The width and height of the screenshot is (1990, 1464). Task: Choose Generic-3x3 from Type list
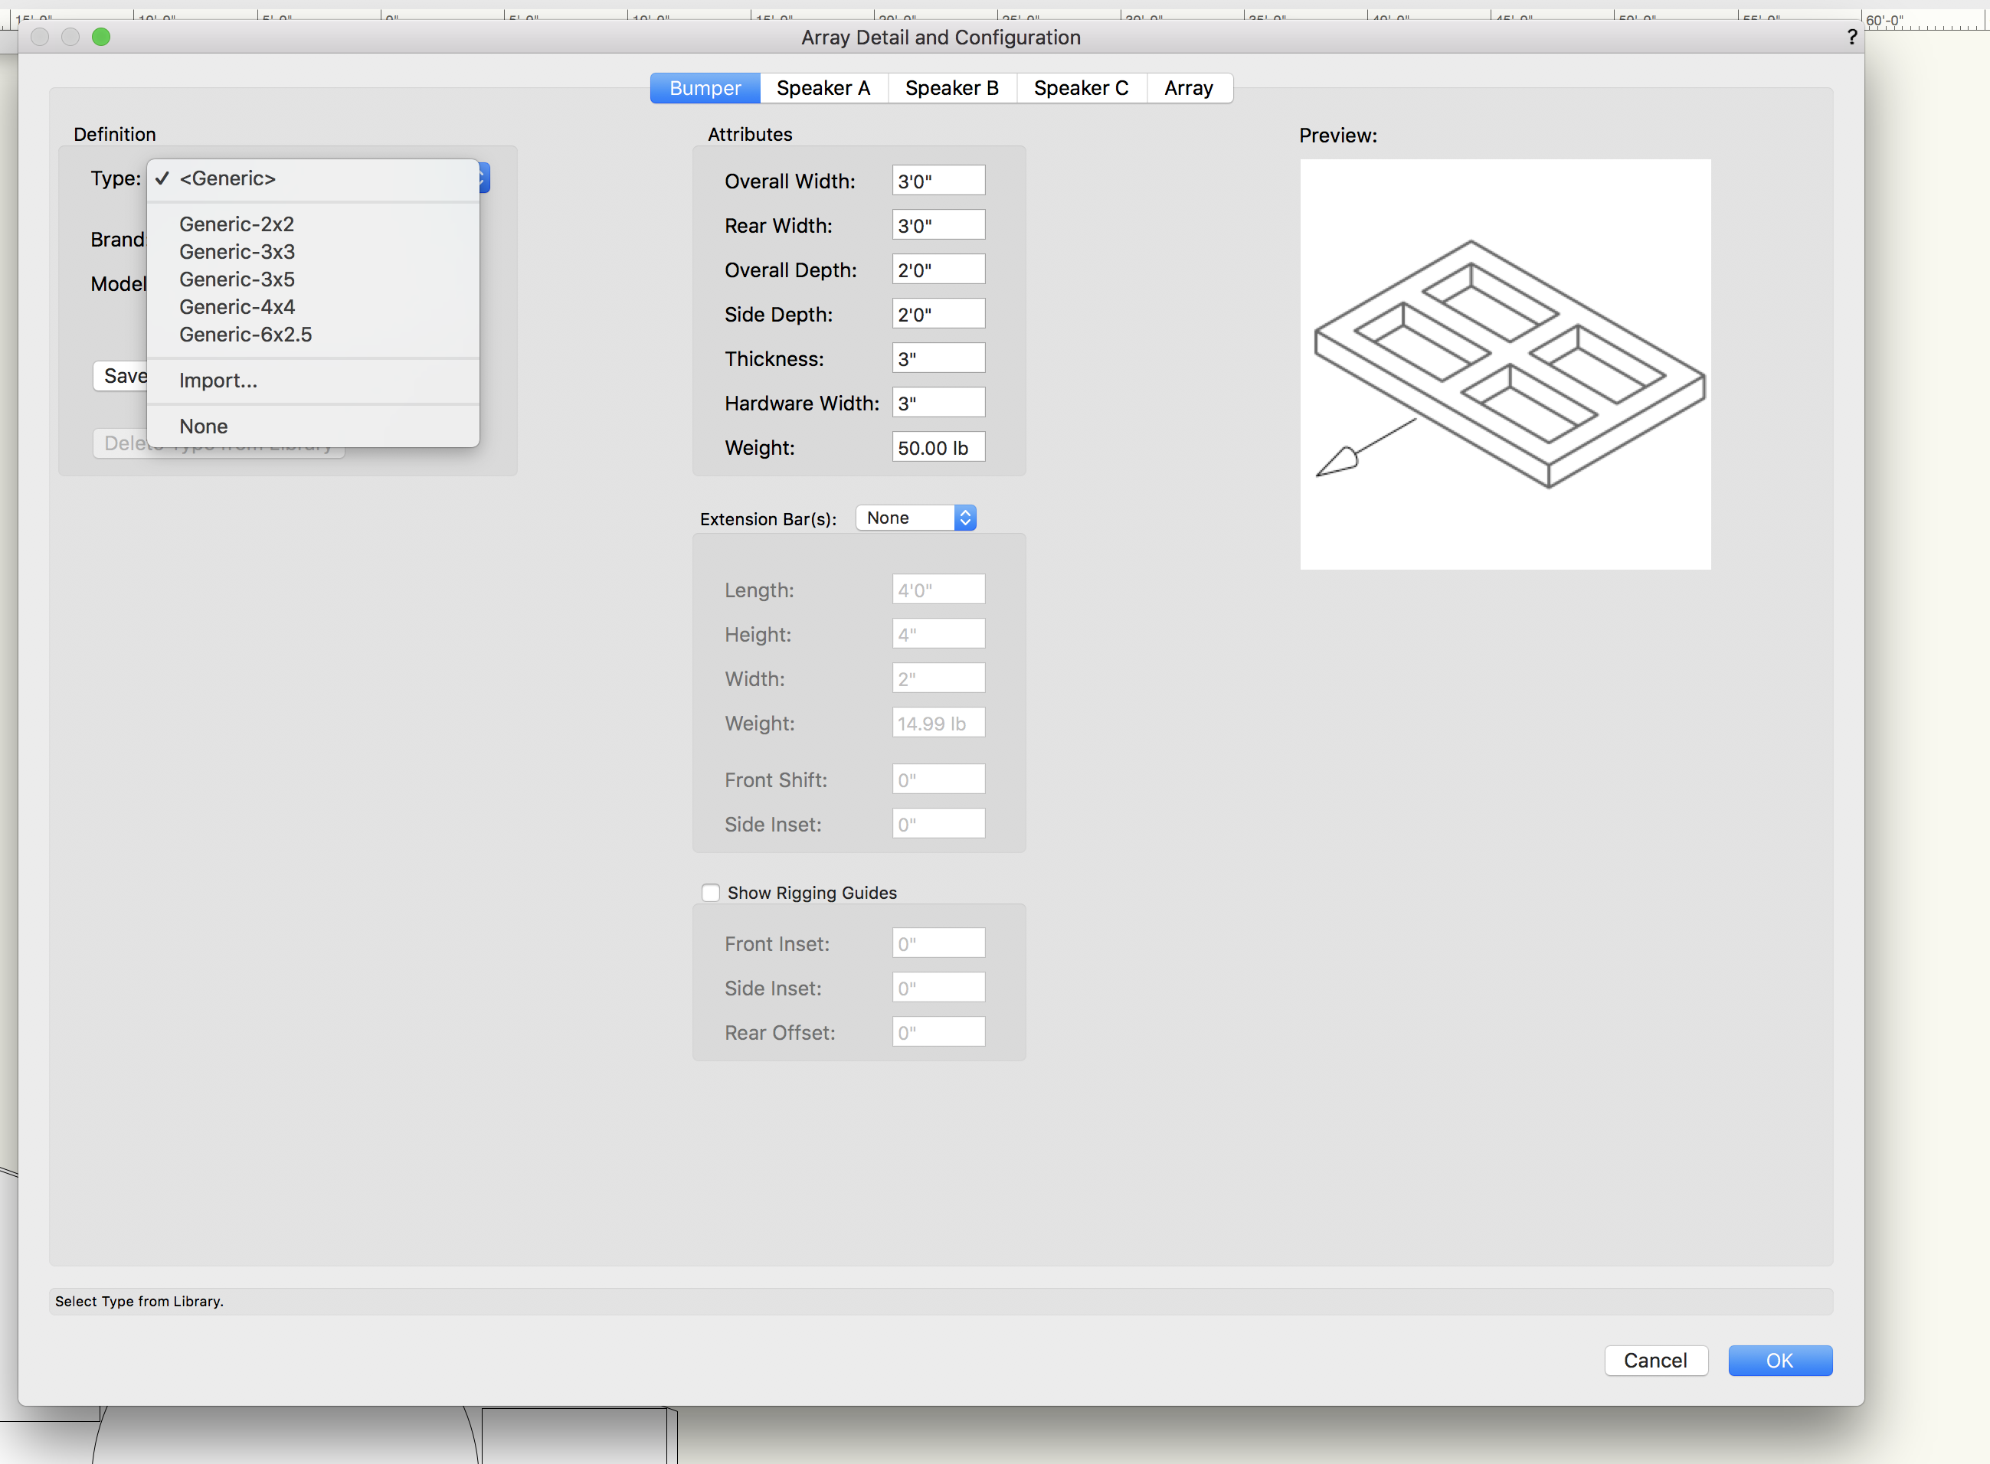click(x=237, y=252)
